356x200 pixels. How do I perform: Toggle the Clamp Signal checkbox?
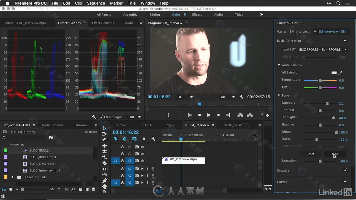tap(101, 117)
